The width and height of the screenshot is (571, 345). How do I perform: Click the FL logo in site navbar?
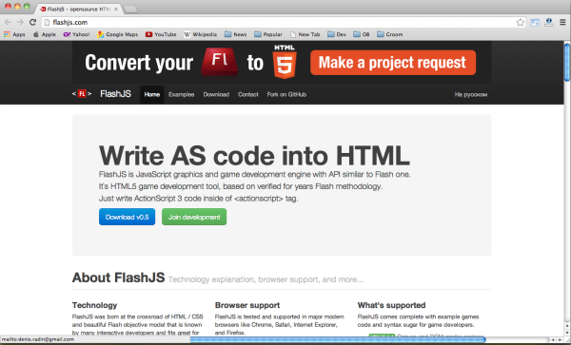click(x=82, y=94)
